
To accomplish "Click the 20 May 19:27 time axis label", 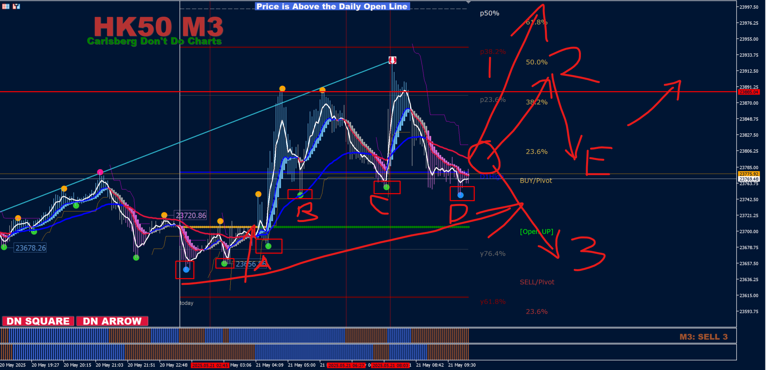I will click(x=45, y=365).
